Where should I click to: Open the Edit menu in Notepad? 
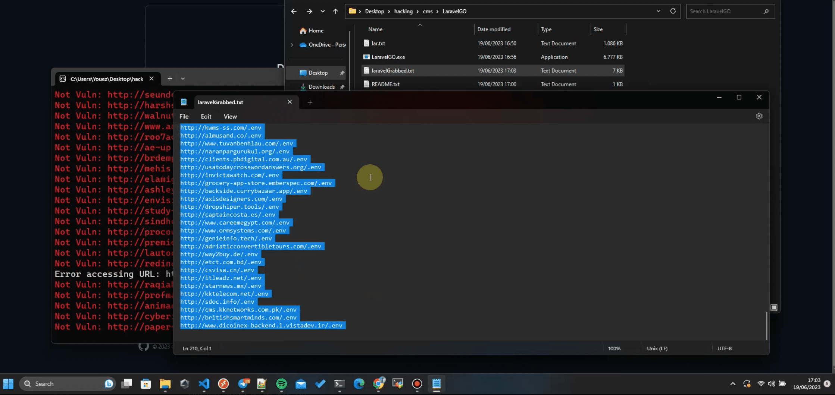pyautogui.click(x=206, y=117)
